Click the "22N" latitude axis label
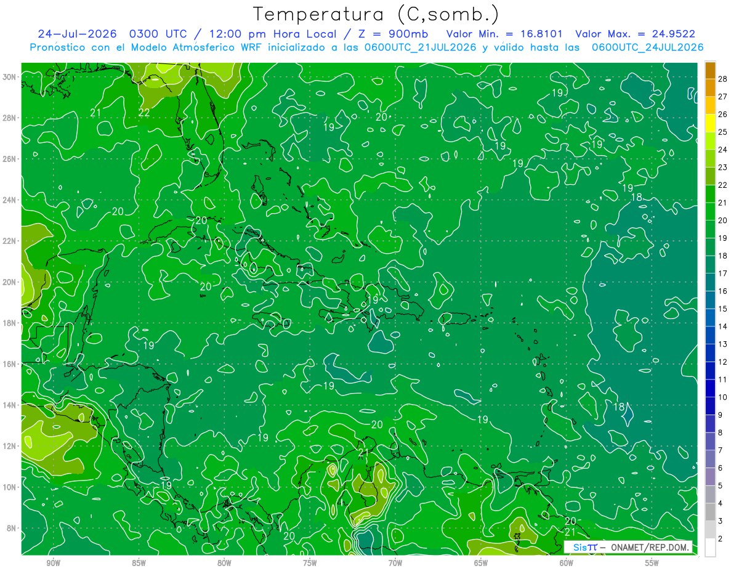Screen dimensions: 739x571 (x=9, y=241)
